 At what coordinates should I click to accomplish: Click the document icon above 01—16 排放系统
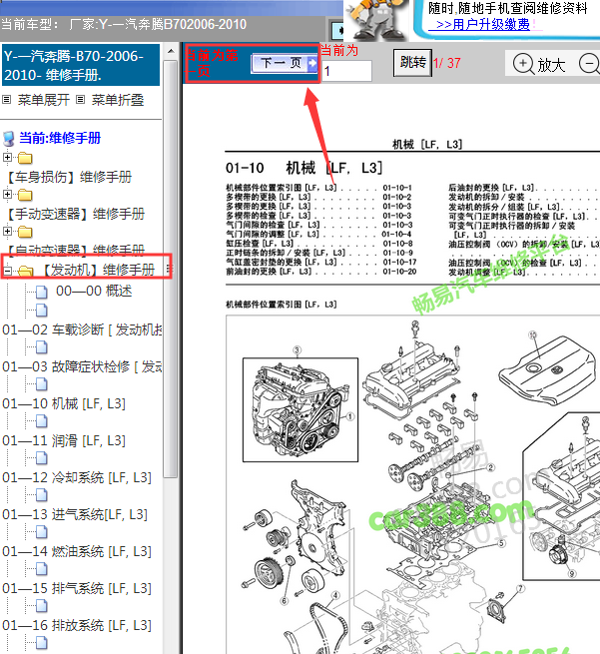coord(41,606)
